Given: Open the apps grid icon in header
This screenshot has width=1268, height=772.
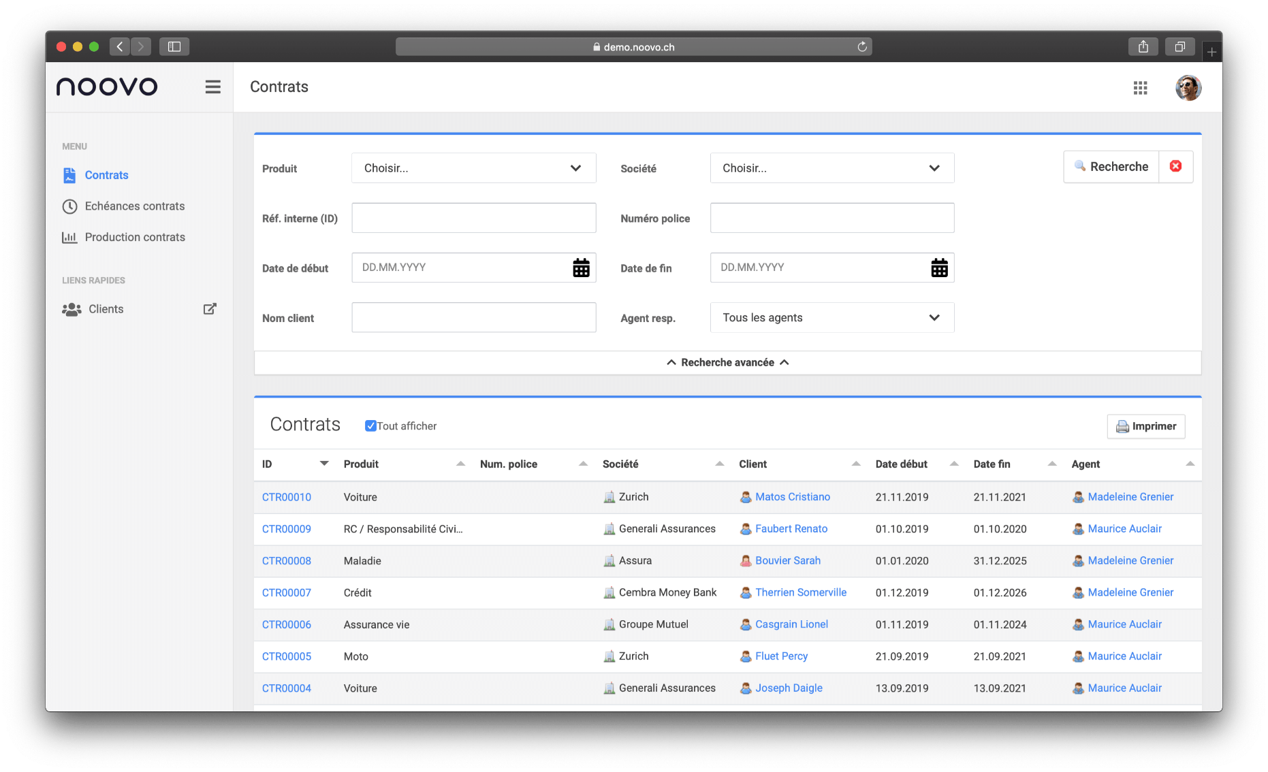Looking at the screenshot, I should [x=1140, y=88].
